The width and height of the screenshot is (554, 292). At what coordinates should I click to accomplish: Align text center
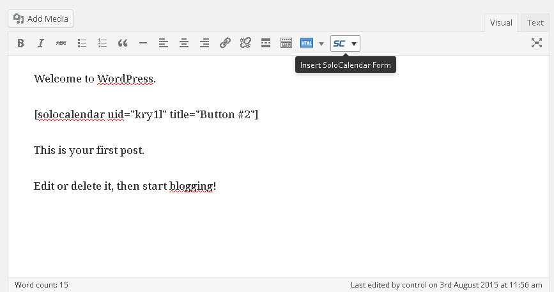(x=184, y=43)
